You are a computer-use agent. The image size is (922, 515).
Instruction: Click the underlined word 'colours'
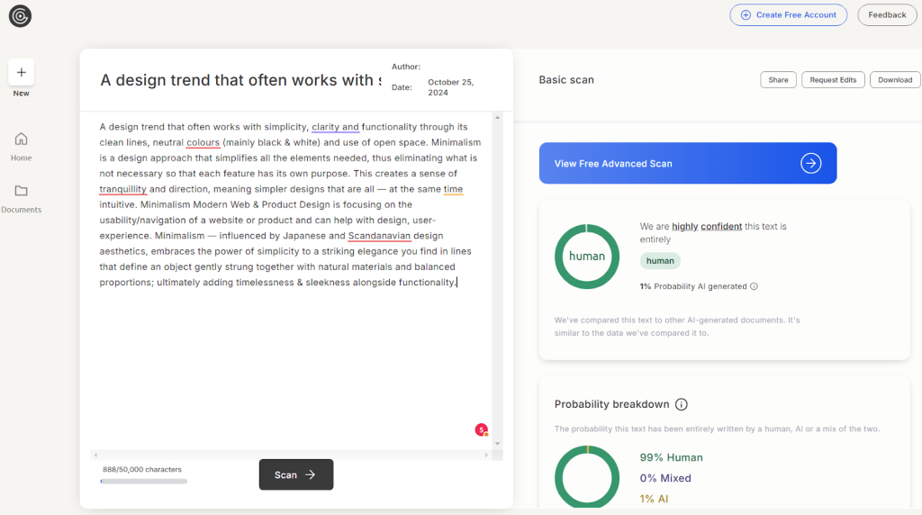tap(203, 142)
